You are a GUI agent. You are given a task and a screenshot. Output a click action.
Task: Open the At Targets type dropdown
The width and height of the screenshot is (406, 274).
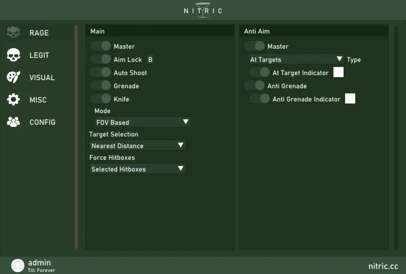(296, 59)
